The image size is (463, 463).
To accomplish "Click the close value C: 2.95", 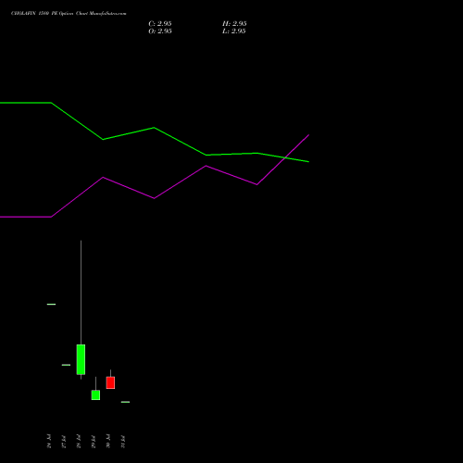I will coord(160,23).
